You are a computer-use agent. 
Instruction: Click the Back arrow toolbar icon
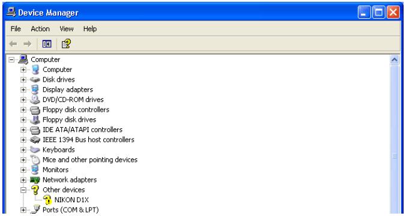13,44
